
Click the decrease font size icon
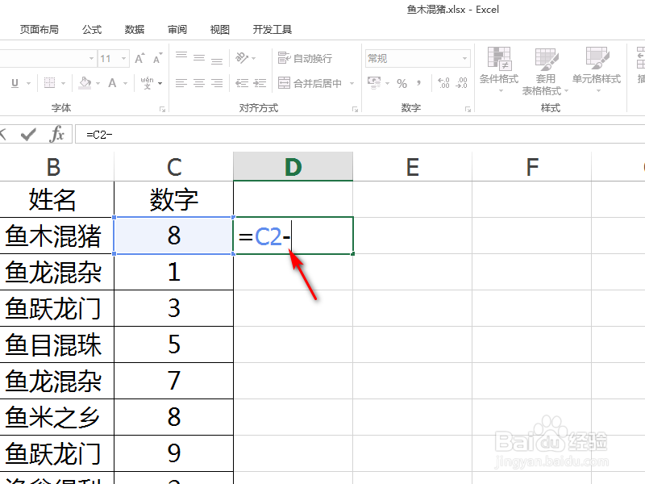click(x=157, y=58)
